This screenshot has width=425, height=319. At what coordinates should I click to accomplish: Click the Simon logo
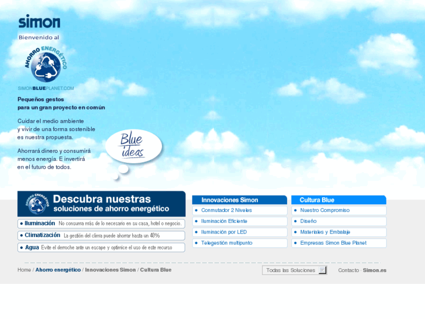(x=39, y=21)
